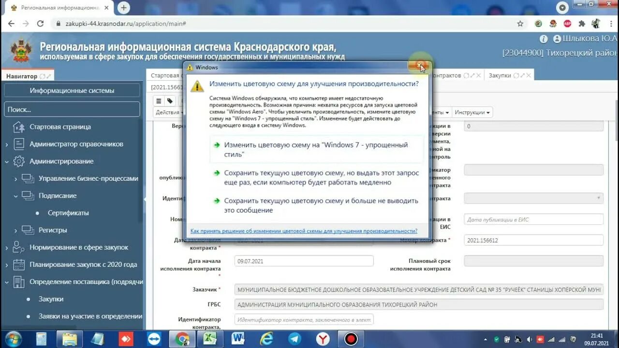The image size is (619, 348).
Task: Refresh the Навигатор panel icon
Action: pos(42,76)
